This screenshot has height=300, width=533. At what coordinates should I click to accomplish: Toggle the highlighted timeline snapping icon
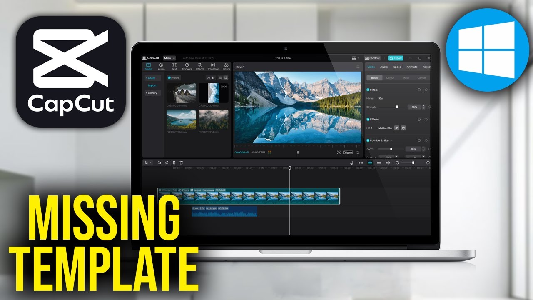370,162
